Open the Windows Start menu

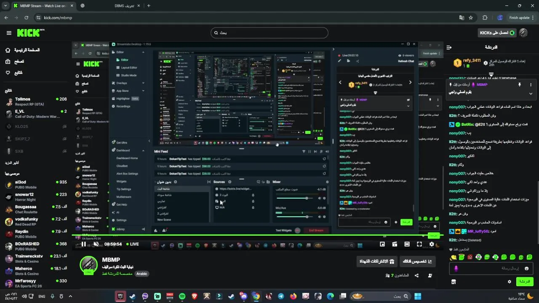coord(417,296)
